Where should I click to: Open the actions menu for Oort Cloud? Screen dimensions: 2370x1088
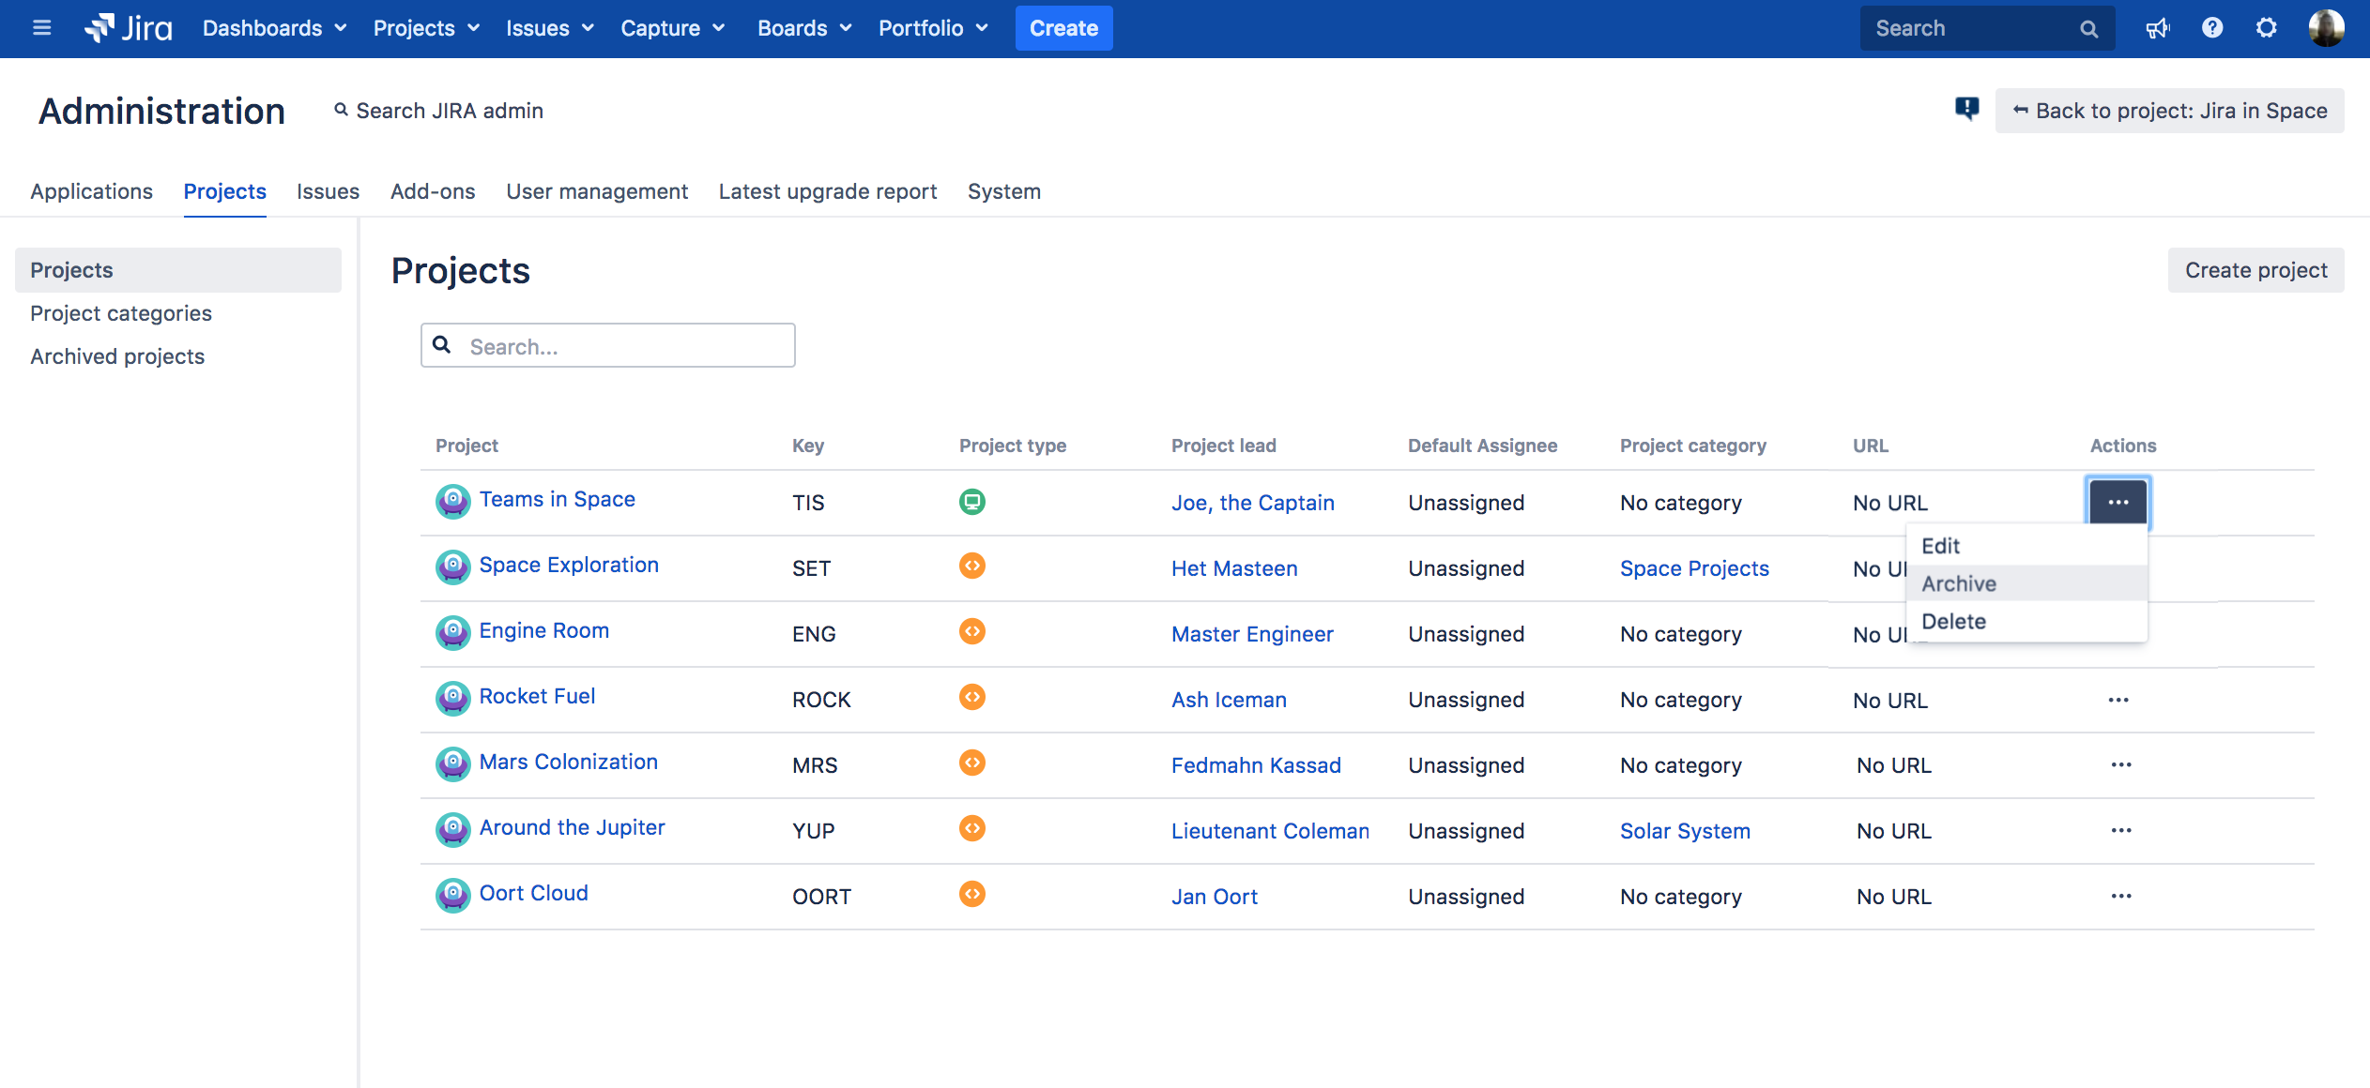tap(2121, 896)
